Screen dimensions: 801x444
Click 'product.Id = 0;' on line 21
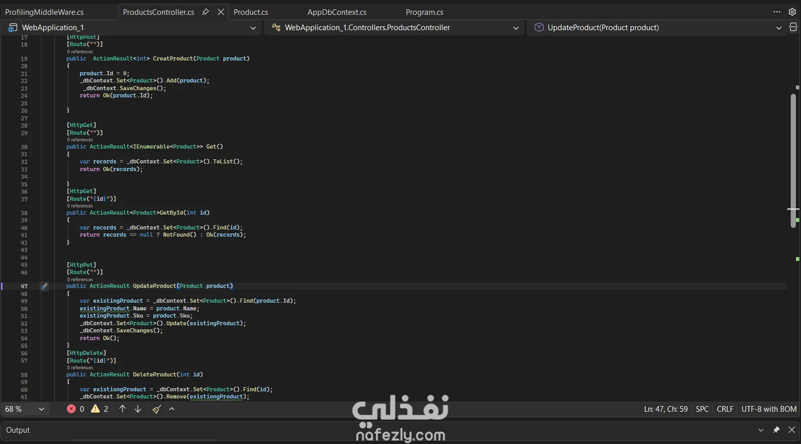(x=105, y=73)
